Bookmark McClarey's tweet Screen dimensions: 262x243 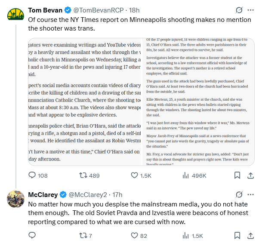tap(237, 235)
